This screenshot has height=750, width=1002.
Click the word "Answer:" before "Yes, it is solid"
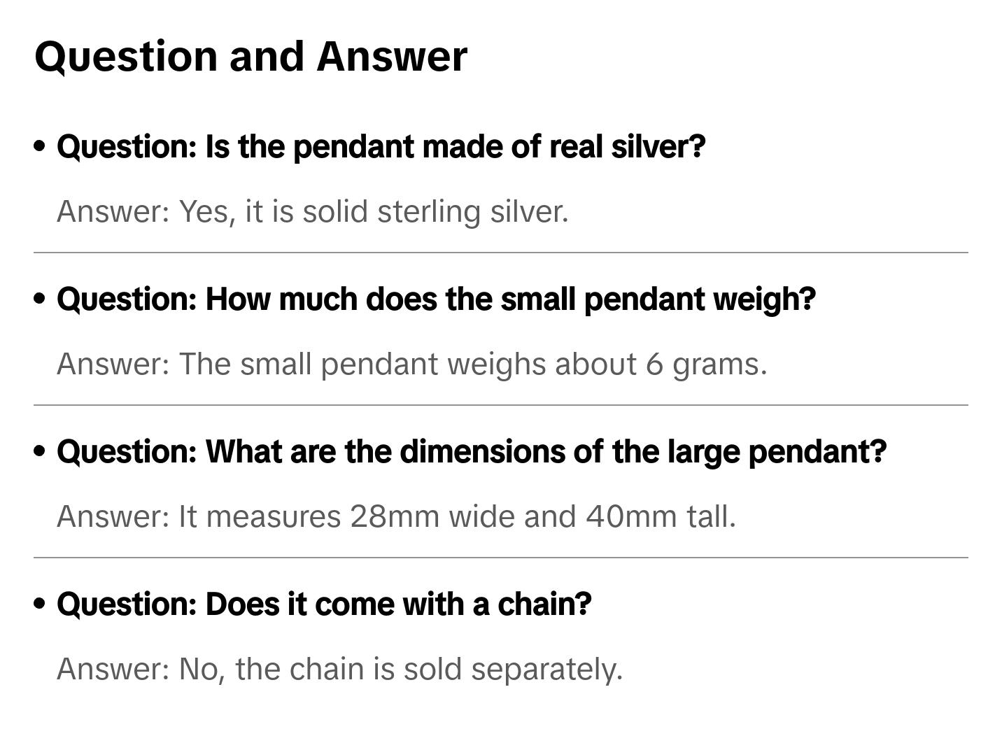click(x=113, y=211)
